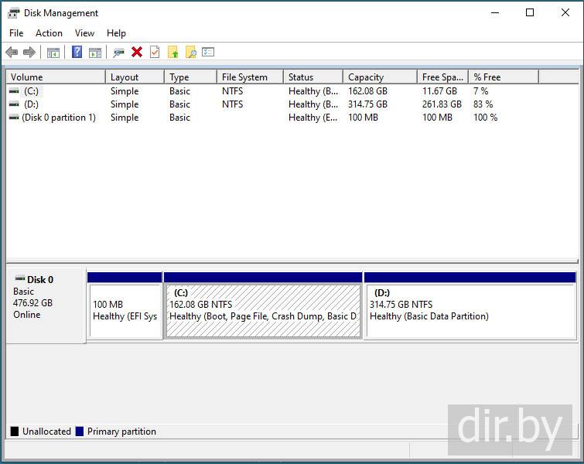The image size is (584, 464).
Task: Select the 100 MB EFI partition block
Action: [125, 311]
